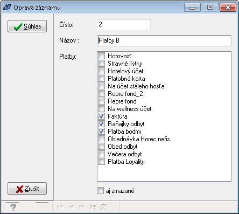This screenshot has width=239, height=214.
Task: Tick the Hotelový účet checkbox
Action: pos(101,71)
